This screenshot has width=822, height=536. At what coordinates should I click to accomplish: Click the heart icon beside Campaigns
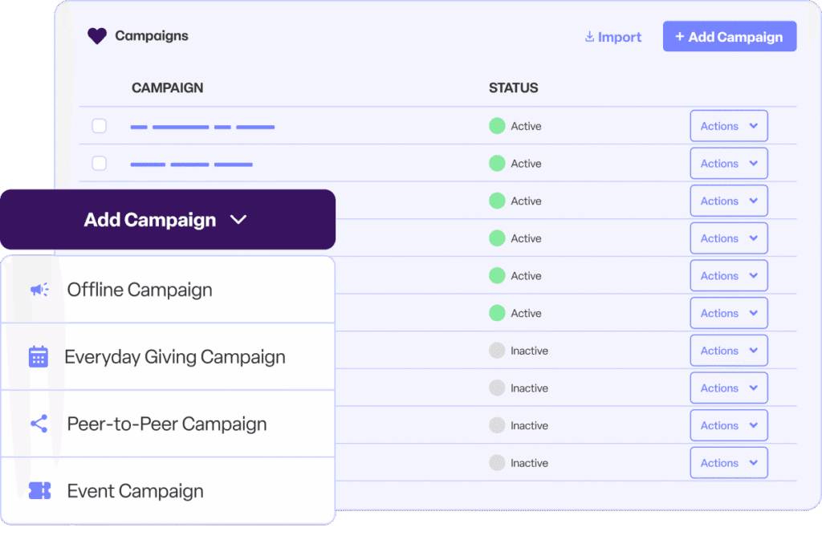pyautogui.click(x=97, y=35)
